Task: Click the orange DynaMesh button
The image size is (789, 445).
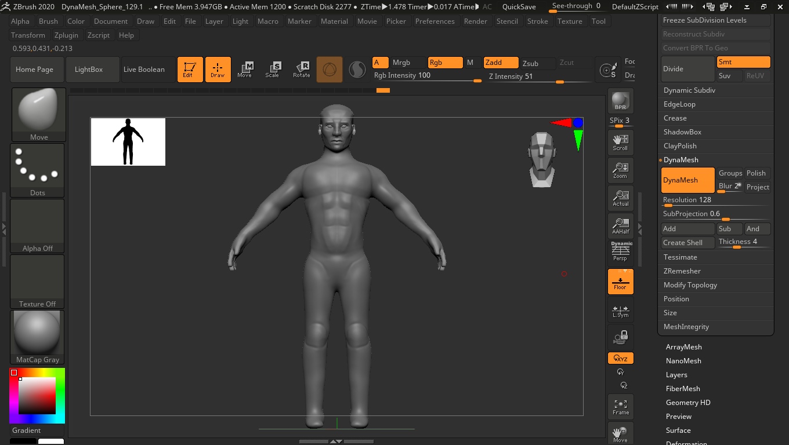Action: 687,180
